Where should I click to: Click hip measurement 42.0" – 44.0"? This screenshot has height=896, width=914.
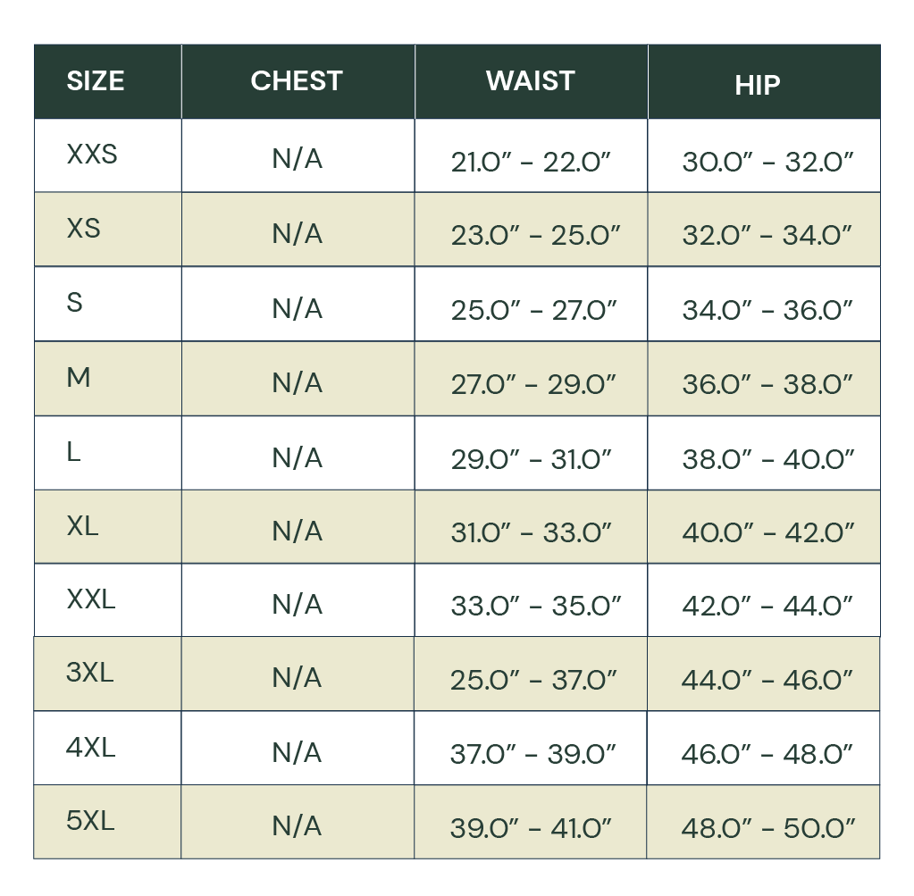[767, 607]
